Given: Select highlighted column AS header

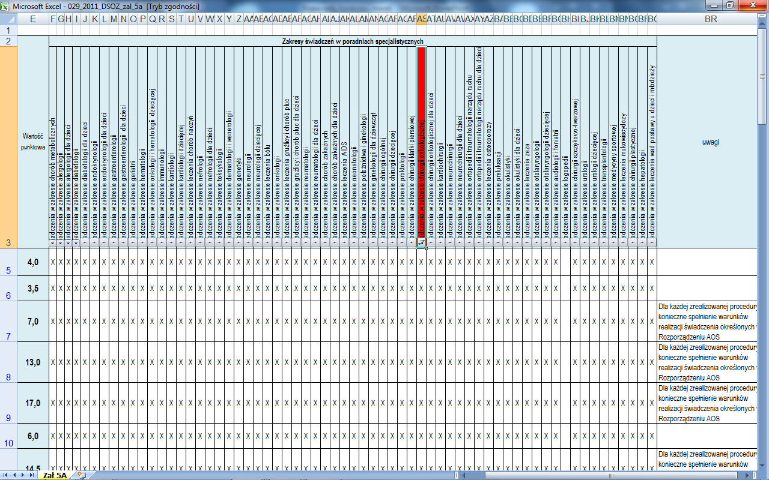Looking at the screenshot, I should tap(422, 19).
